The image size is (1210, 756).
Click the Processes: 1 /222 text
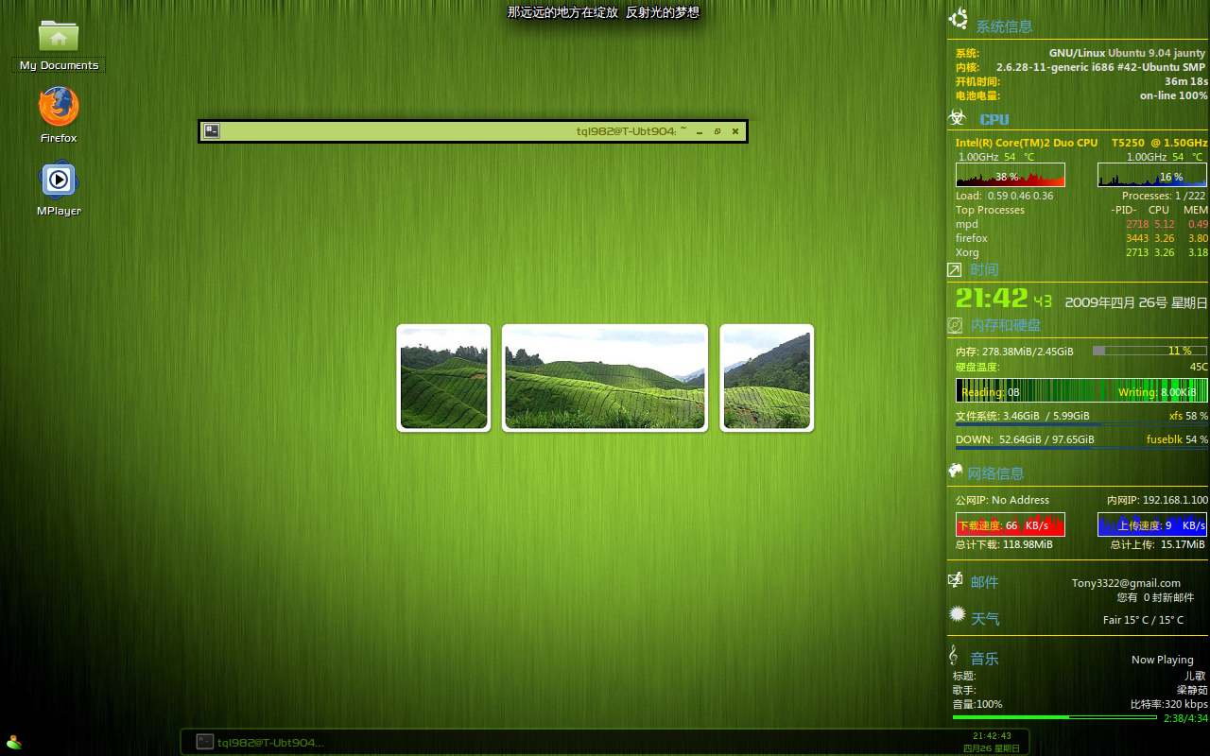tap(1164, 196)
